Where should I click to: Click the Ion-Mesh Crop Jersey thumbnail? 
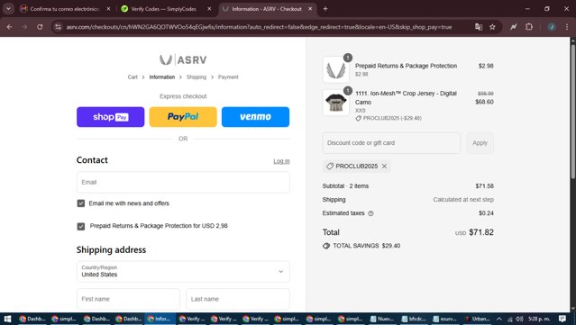(x=335, y=103)
